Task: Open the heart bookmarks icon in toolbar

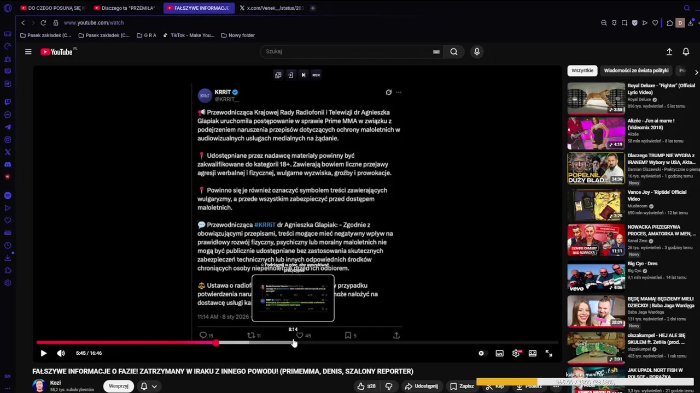Action: [x=655, y=23]
